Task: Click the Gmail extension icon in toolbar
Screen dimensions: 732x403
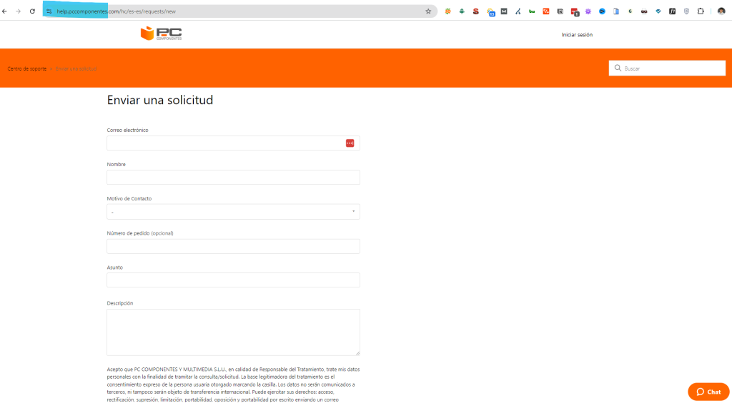Action: 504,11
